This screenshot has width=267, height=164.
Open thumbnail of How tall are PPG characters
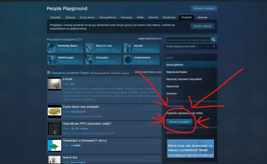click(x=54, y=128)
